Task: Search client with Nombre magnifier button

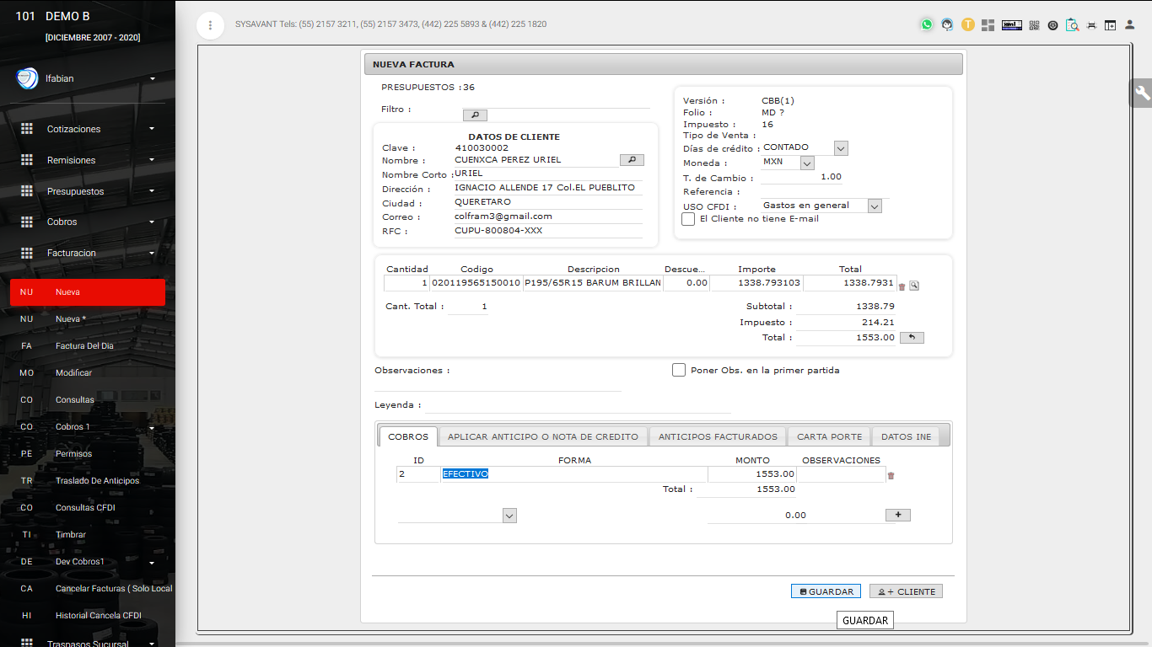Action: tap(632, 160)
